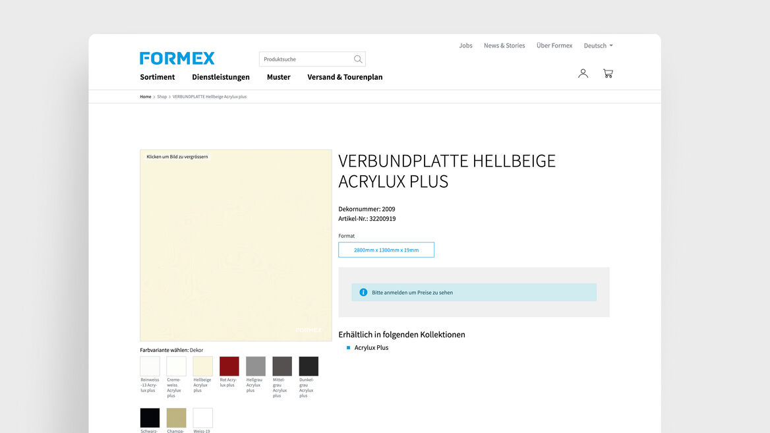This screenshot has height=433, width=770.
Task: Select the Rot Acrylux plus swatch
Action: coord(229,366)
